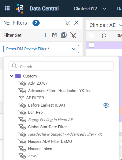Click filter icon beside Advanced Filter - Headache - YK Test
This screenshot has width=122, height=160.
click(22, 91)
